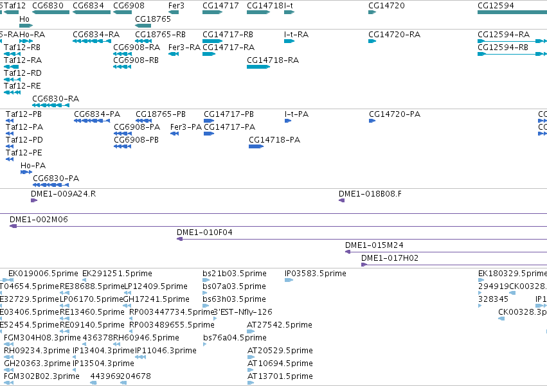Click the DME1-017H02 clone label
Image resolution: width=547 pixels, height=386 pixels.
[x=390, y=258]
